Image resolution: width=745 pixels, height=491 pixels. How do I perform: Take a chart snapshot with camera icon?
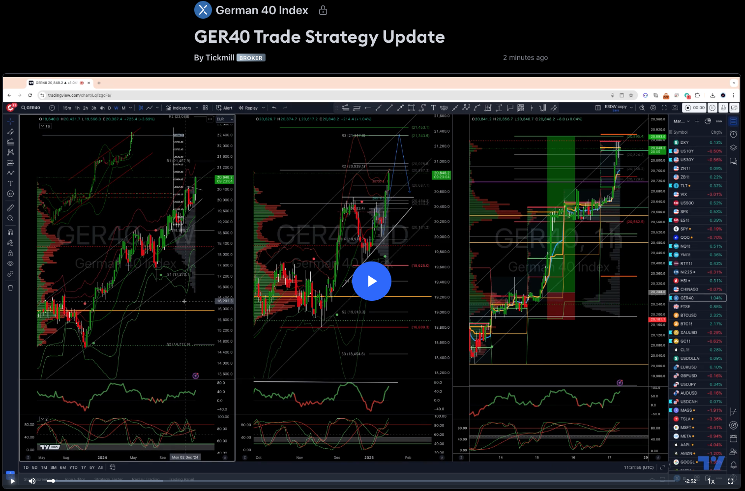tap(675, 108)
